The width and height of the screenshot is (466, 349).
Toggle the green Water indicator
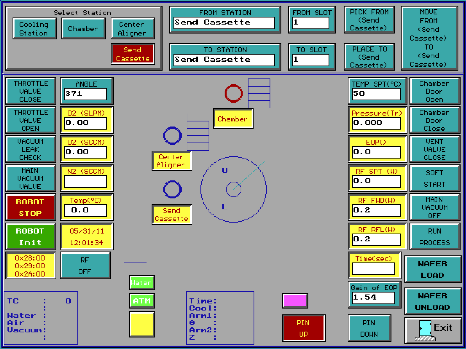[x=142, y=283]
